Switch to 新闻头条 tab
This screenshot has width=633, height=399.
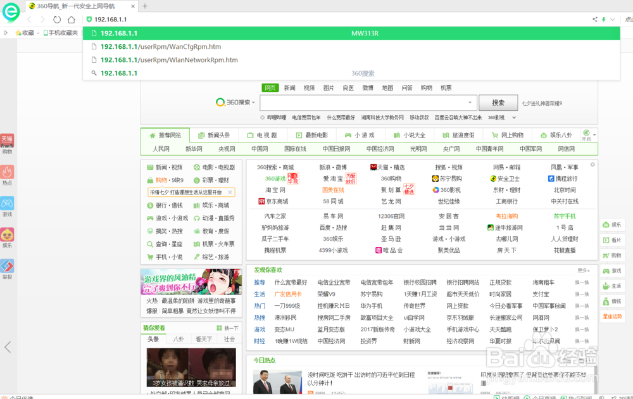(214, 136)
